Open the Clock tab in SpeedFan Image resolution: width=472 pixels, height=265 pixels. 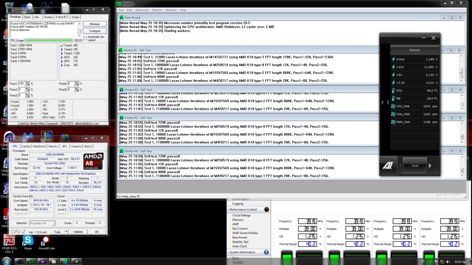(27, 17)
